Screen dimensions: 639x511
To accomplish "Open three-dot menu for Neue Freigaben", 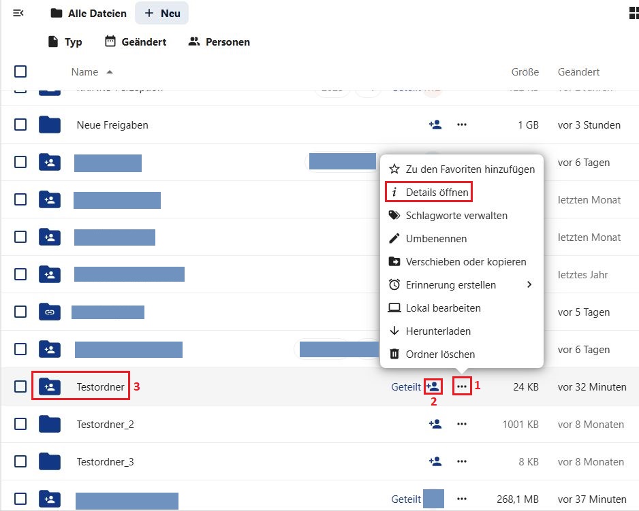I will point(462,125).
